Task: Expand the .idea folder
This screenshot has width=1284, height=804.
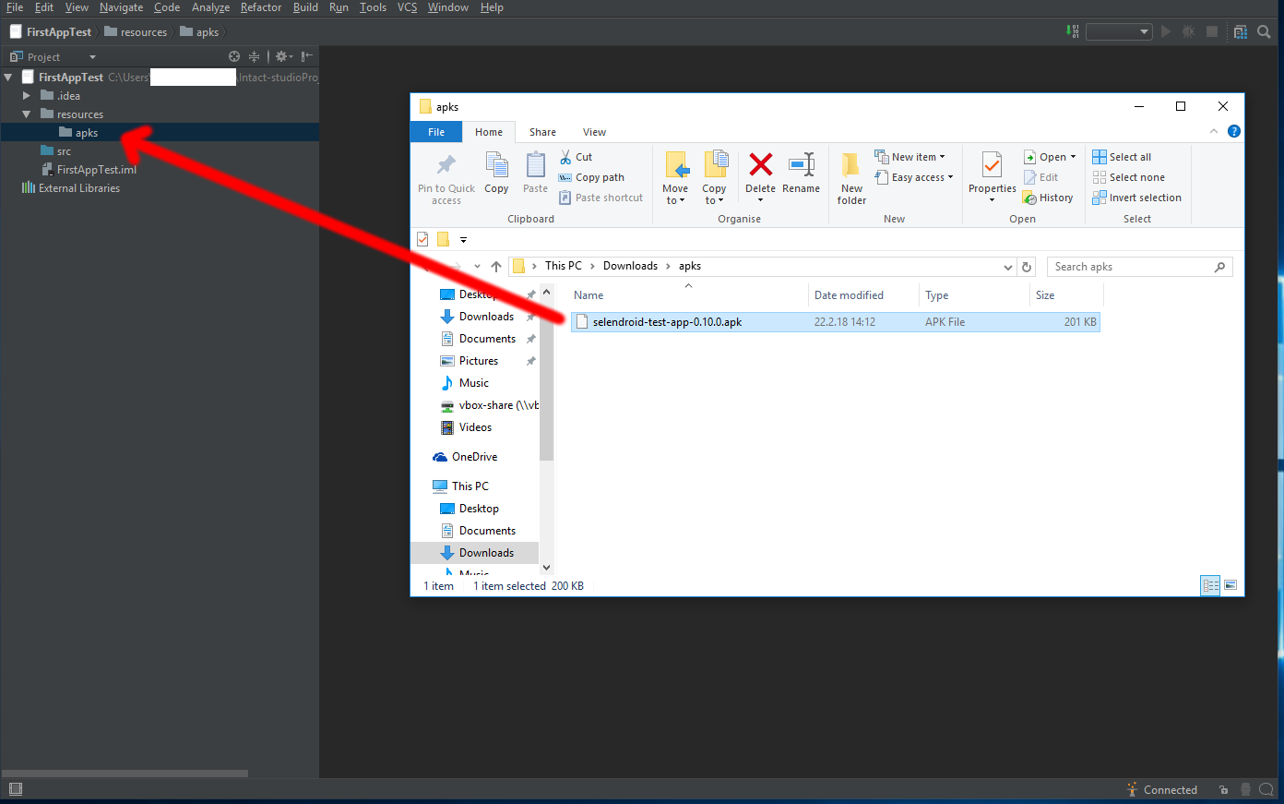Action: [27, 96]
